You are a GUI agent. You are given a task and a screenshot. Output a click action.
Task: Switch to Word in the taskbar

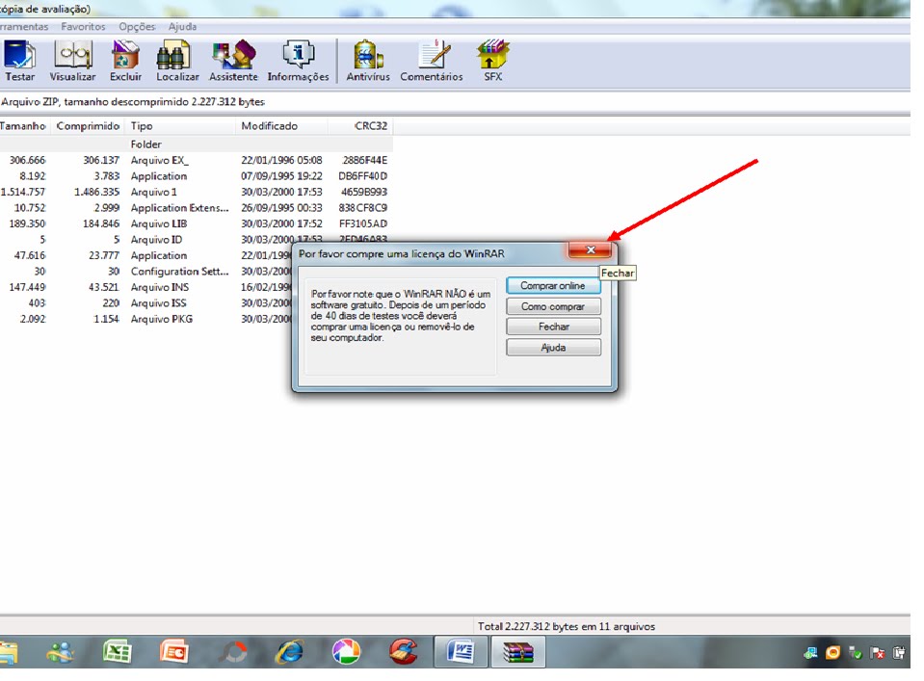[461, 652]
